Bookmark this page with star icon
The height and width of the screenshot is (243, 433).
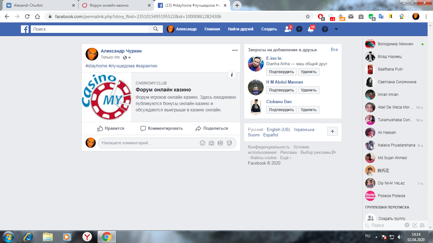[307, 16]
